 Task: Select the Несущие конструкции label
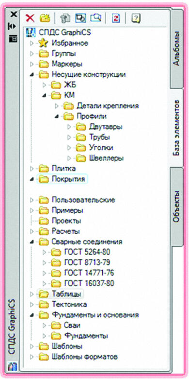(x=89, y=74)
